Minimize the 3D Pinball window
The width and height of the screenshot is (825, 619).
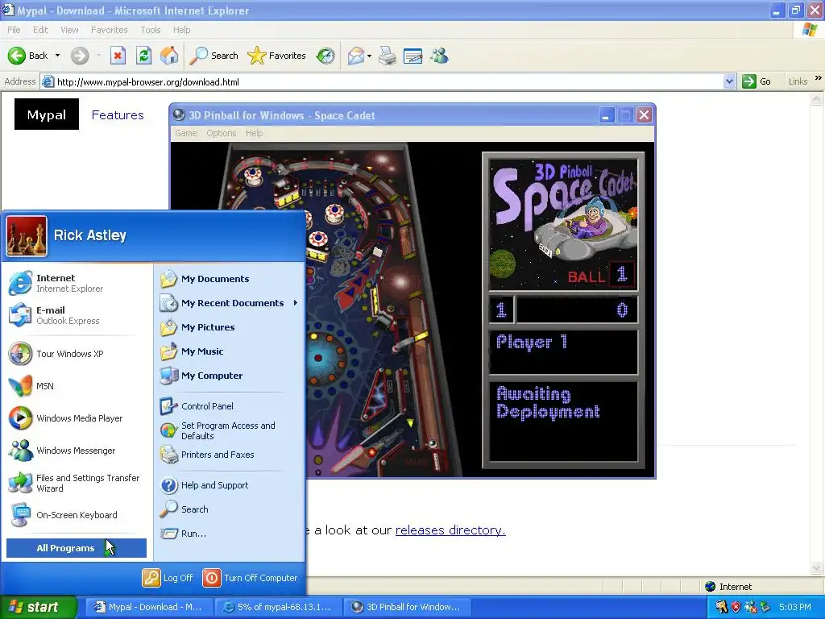click(x=606, y=115)
